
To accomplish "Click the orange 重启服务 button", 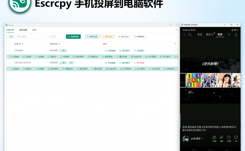I will pyautogui.click(x=108, y=36).
